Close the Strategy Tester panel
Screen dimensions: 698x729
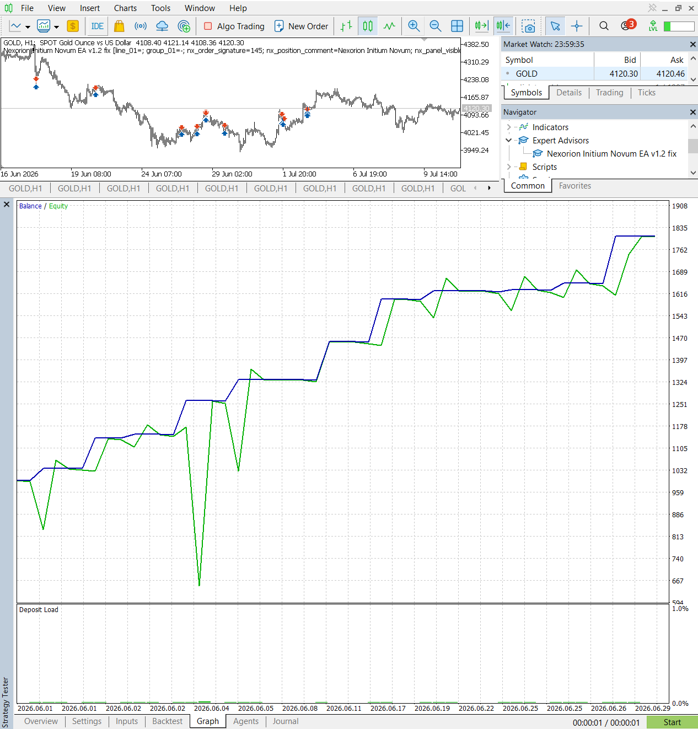(x=7, y=205)
